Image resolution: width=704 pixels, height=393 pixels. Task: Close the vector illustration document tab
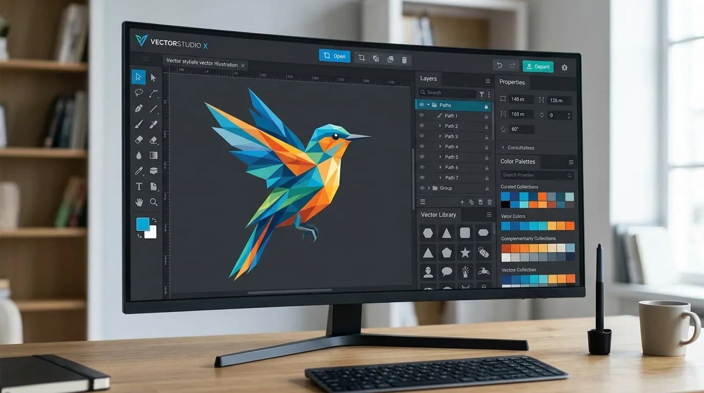point(243,65)
